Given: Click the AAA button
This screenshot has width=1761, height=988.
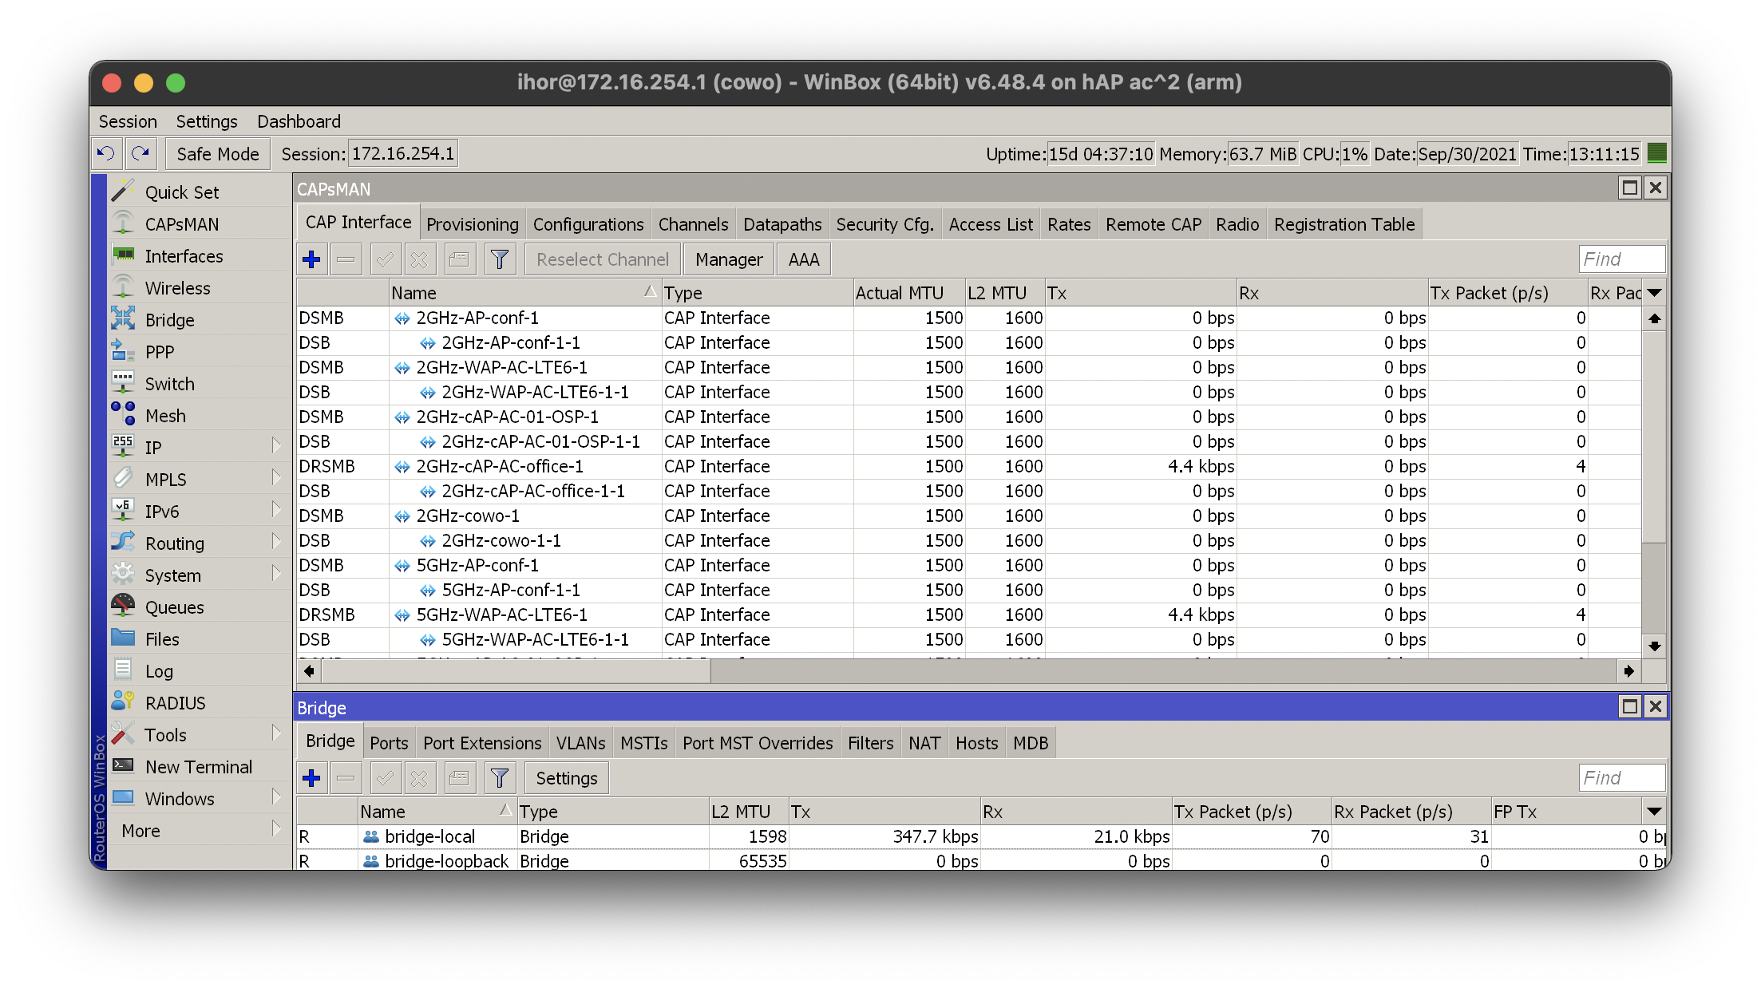Looking at the screenshot, I should [x=804, y=259].
